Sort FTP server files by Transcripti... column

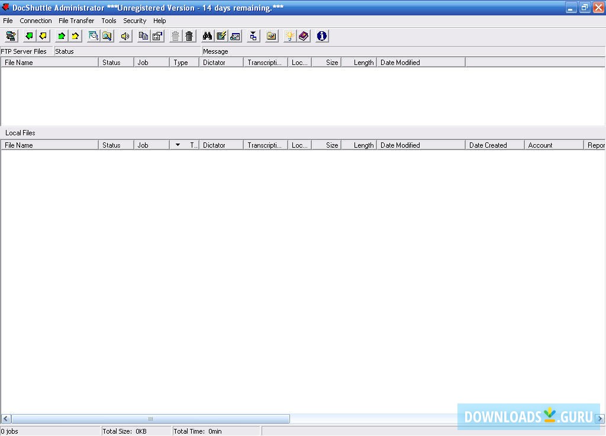point(266,63)
